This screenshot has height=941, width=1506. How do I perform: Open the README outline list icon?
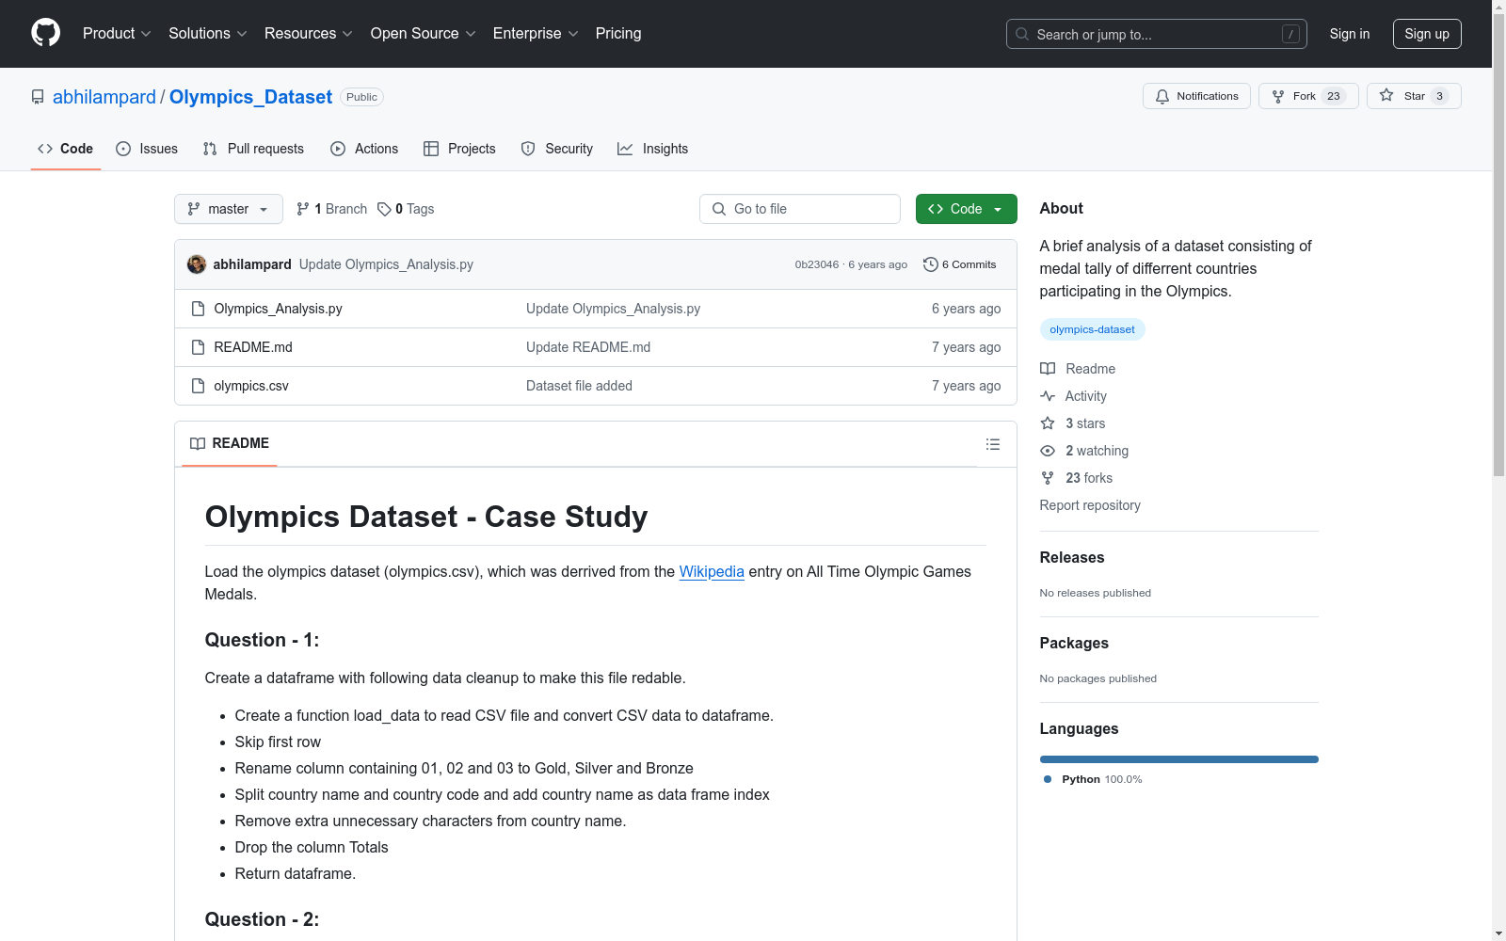click(x=993, y=444)
